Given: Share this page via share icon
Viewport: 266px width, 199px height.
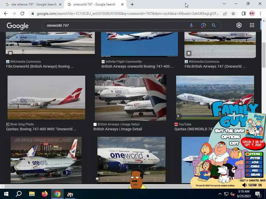Looking at the screenshot, I should pos(225,13).
